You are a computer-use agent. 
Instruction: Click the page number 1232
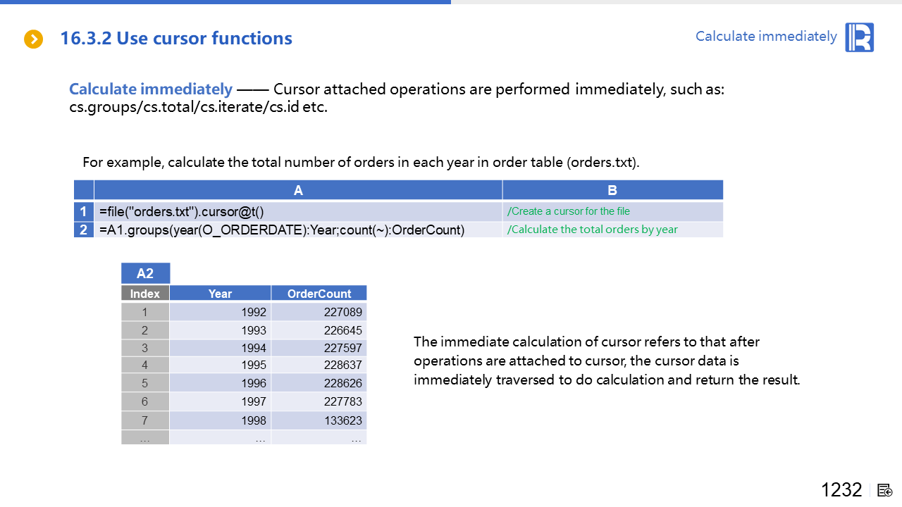841,490
